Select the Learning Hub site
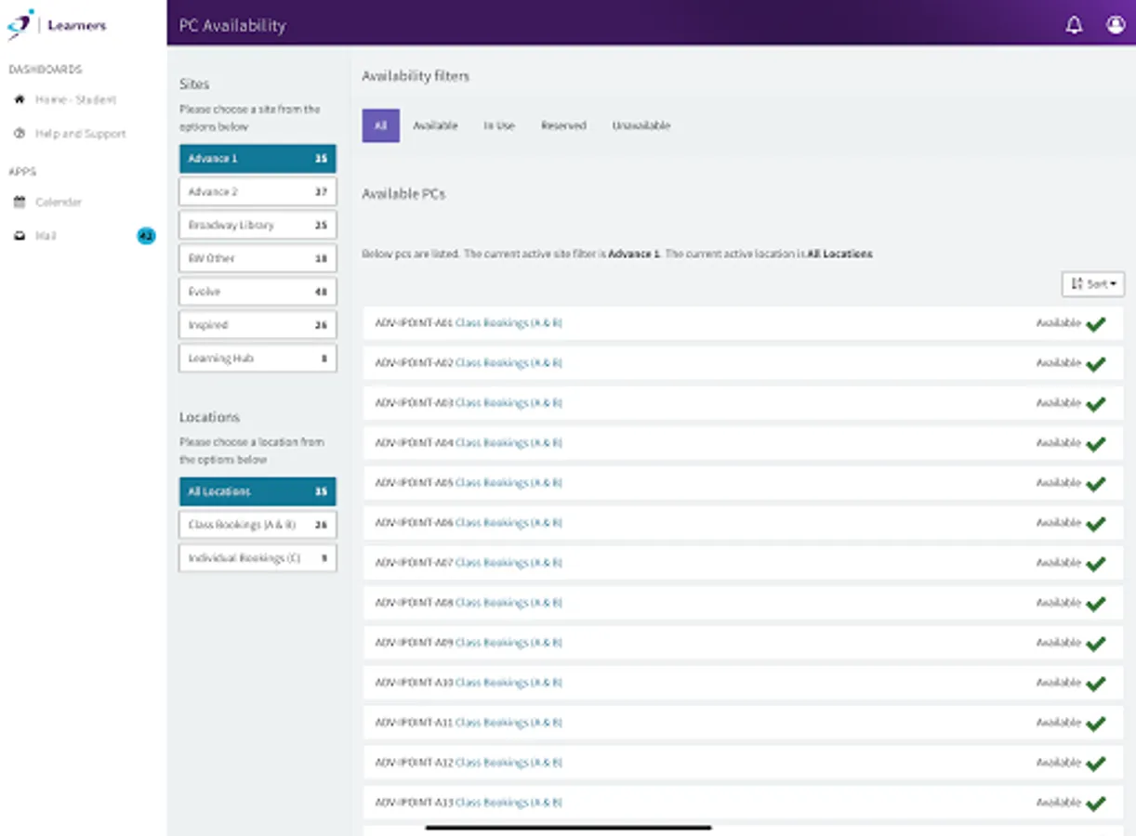 pyautogui.click(x=258, y=359)
